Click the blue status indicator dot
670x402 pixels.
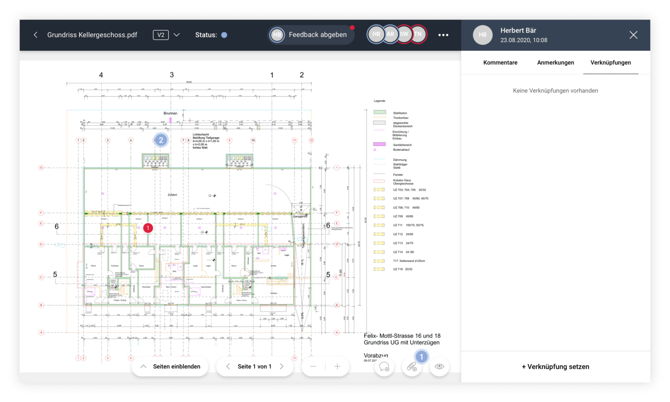tap(224, 35)
